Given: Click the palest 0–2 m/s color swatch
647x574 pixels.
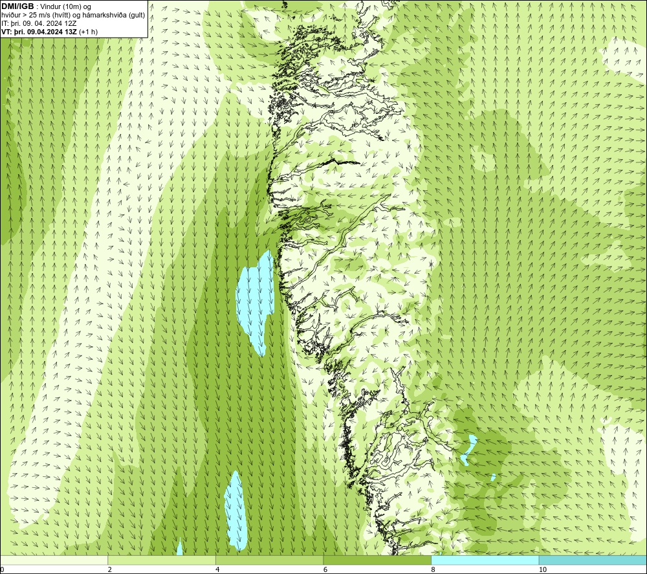Looking at the screenshot, I should [54, 560].
